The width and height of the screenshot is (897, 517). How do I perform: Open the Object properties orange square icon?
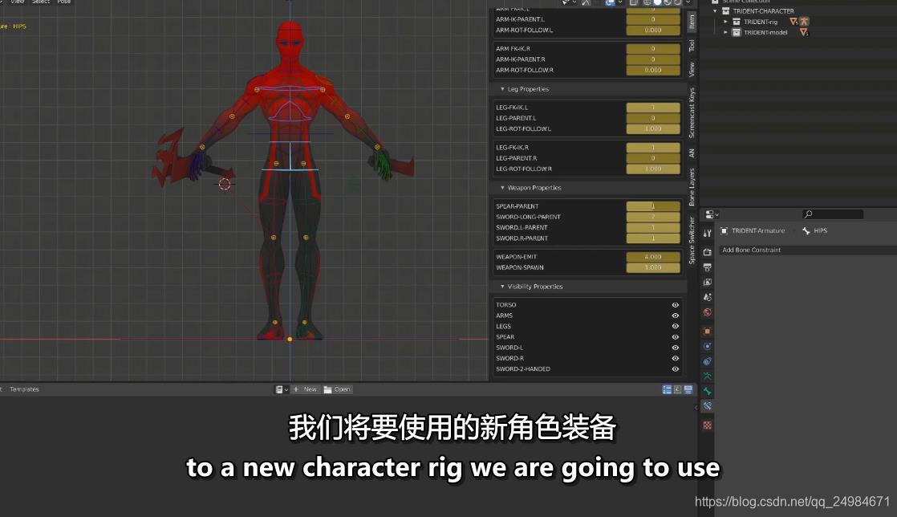[707, 331]
